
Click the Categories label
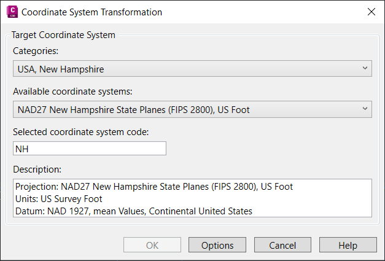36,51
